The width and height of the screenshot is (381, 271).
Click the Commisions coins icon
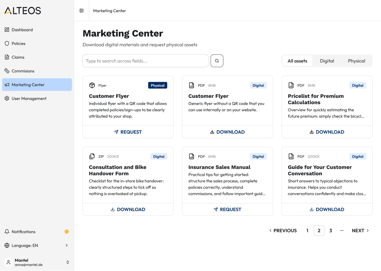pyautogui.click(x=7, y=71)
